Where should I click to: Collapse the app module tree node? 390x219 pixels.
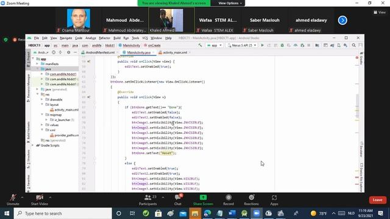[33, 59]
